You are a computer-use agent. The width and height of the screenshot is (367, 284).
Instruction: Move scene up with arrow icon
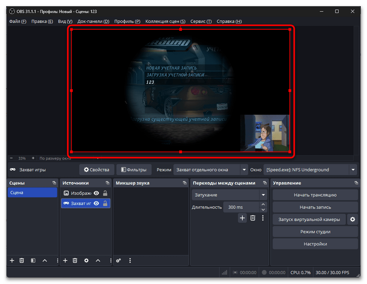(45, 260)
